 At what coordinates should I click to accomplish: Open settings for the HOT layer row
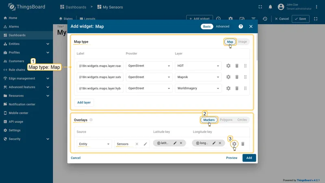228,66
